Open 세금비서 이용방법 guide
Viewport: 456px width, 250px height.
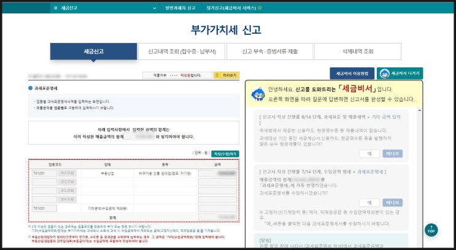(x=352, y=74)
